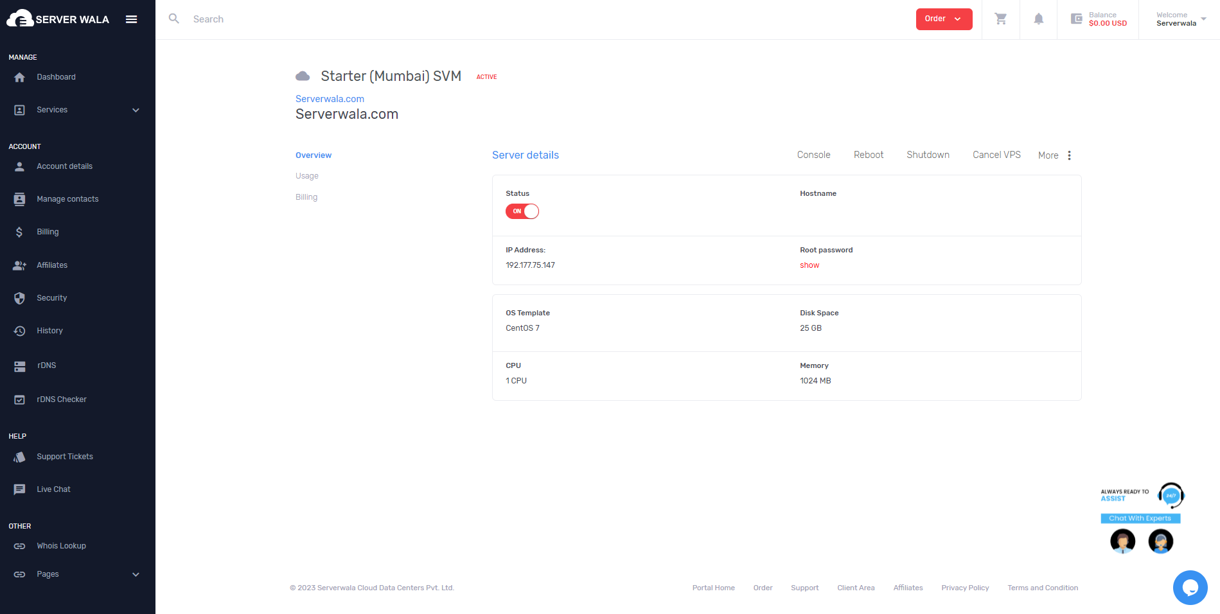Viewport: 1220px width, 614px height.
Task: Click the Server details heading
Action: (526, 155)
